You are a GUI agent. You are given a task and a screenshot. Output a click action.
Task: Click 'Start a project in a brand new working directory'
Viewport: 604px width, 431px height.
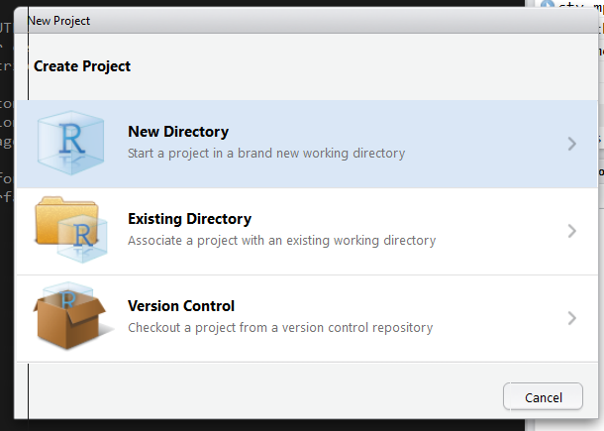266,154
